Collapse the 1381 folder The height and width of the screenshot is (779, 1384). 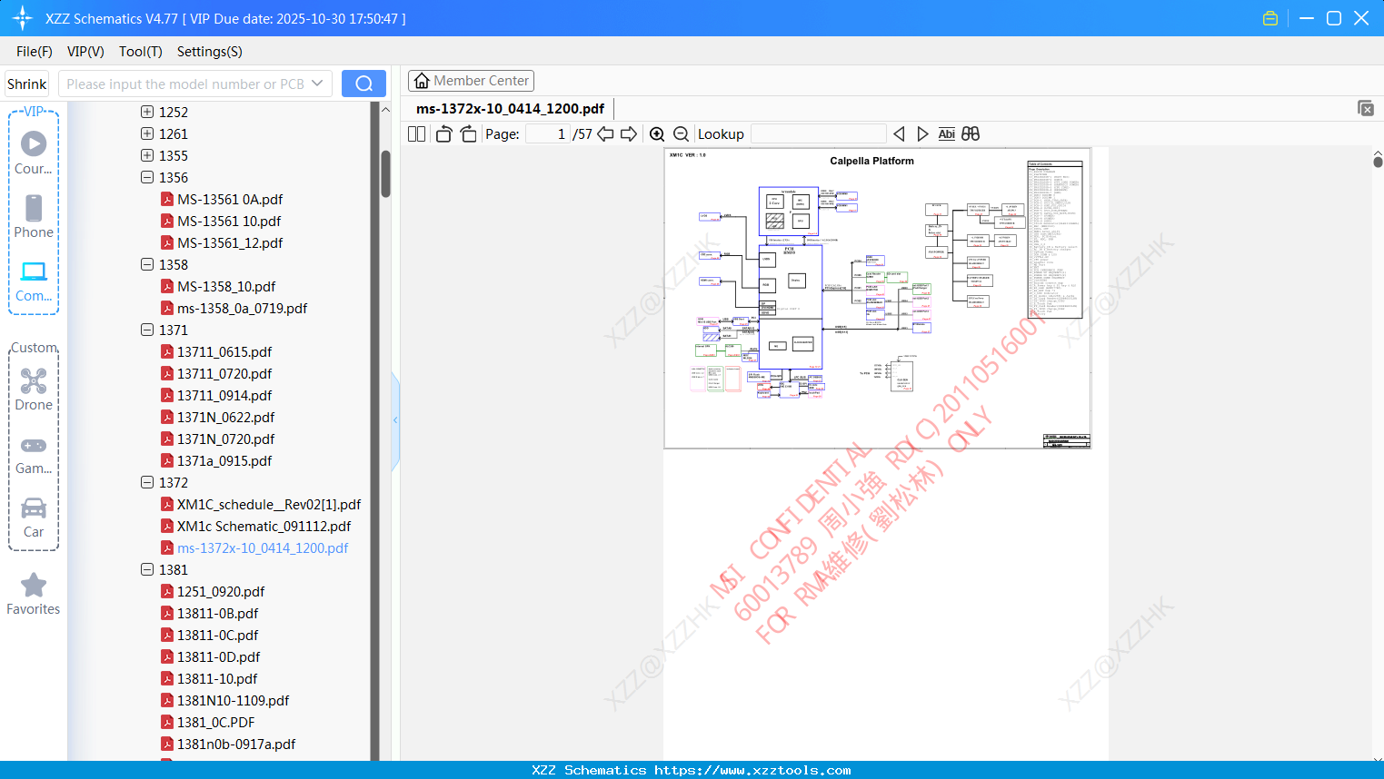(147, 569)
